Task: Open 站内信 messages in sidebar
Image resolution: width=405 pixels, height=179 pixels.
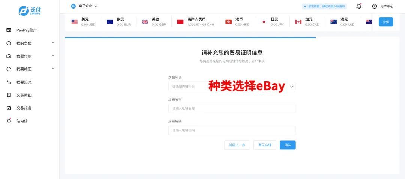Action: (22, 121)
